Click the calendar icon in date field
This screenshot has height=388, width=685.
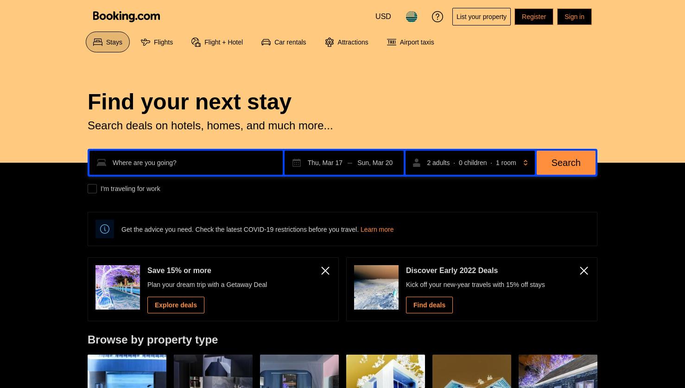point(297,163)
